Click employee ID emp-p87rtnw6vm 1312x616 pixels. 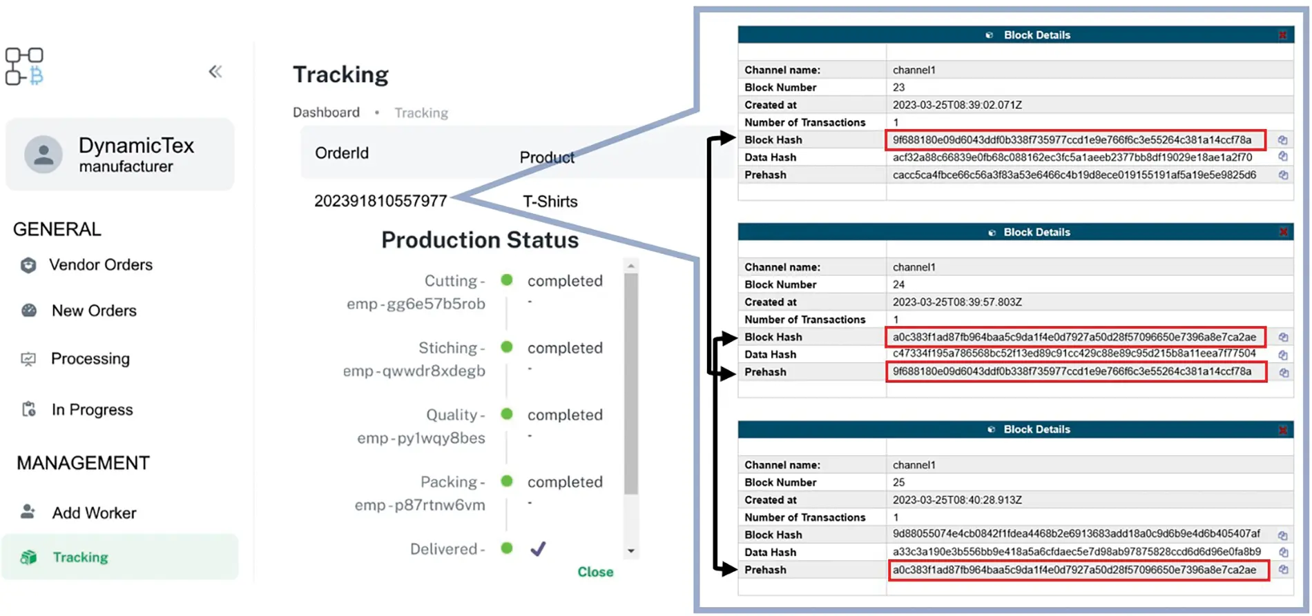(x=420, y=505)
